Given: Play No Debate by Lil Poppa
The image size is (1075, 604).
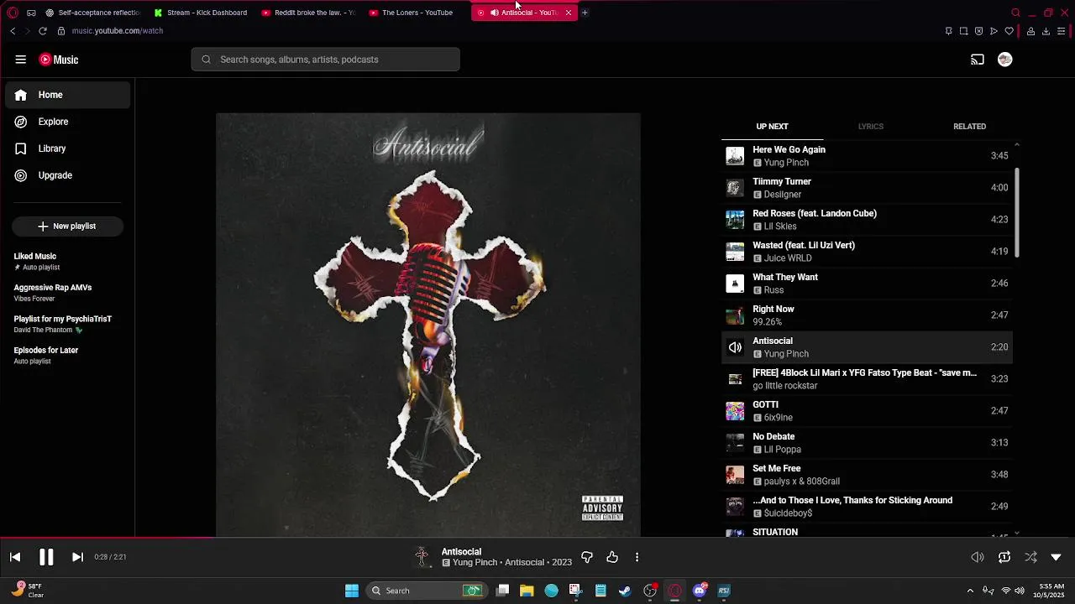Looking at the screenshot, I should tap(867, 443).
